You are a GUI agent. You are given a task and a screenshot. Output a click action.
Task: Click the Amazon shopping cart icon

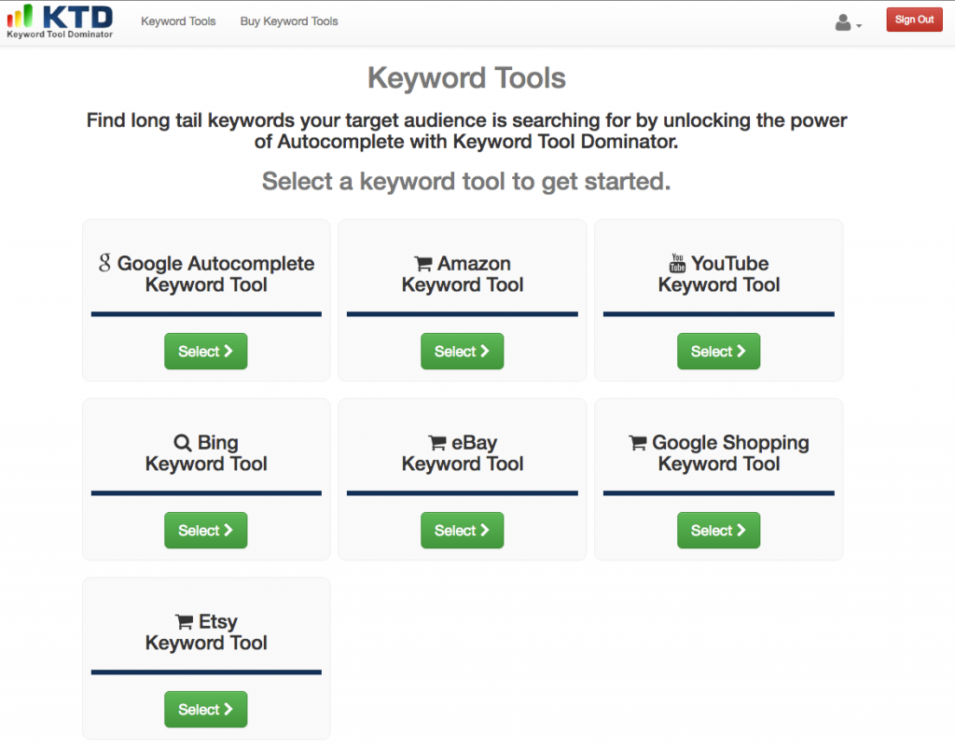pos(423,264)
